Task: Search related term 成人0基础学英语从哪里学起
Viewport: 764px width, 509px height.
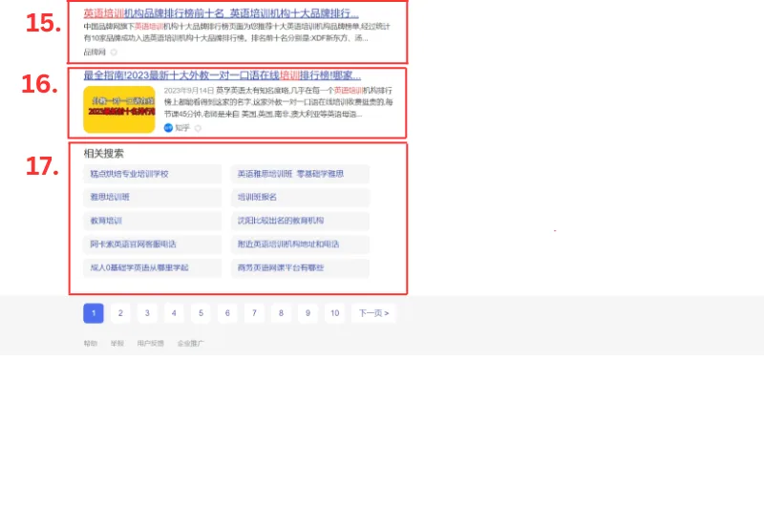Action: pos(153,268)
